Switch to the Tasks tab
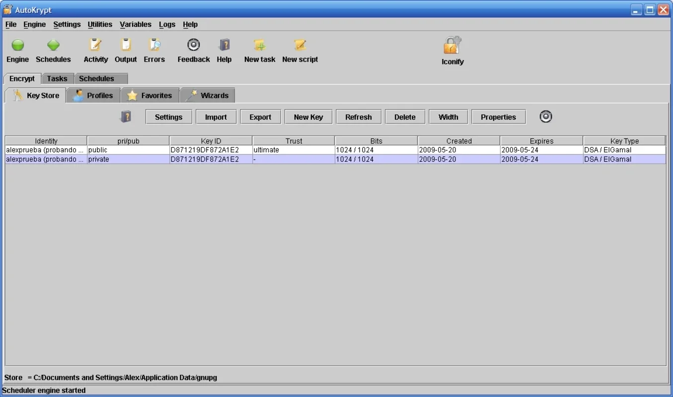 click(x=57, y=78)
